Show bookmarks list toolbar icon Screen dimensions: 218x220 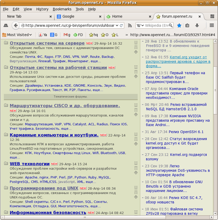point(187,26)
